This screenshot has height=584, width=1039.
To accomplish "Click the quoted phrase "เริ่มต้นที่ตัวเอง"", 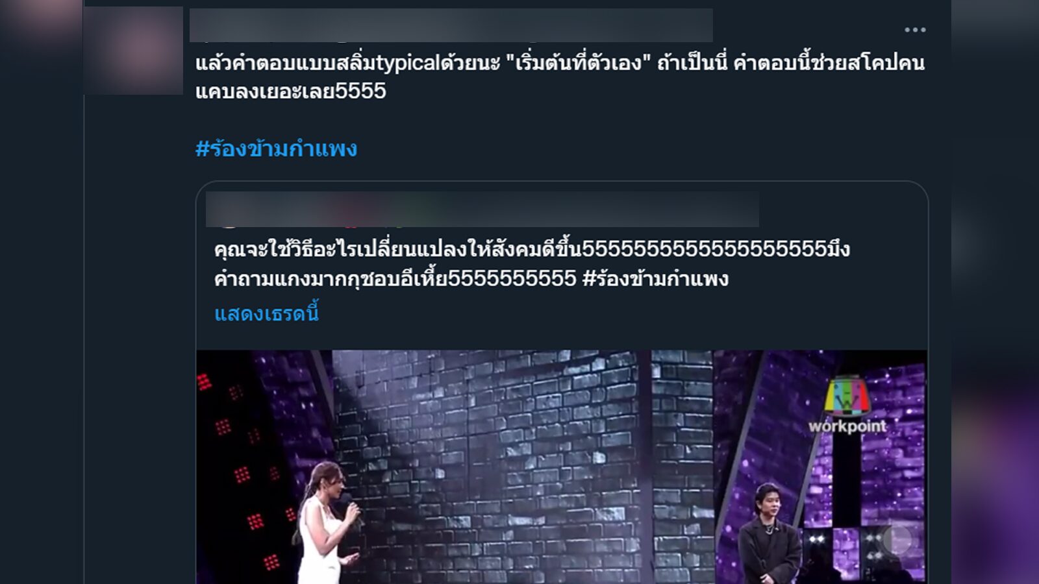I will tap(578, 63).
